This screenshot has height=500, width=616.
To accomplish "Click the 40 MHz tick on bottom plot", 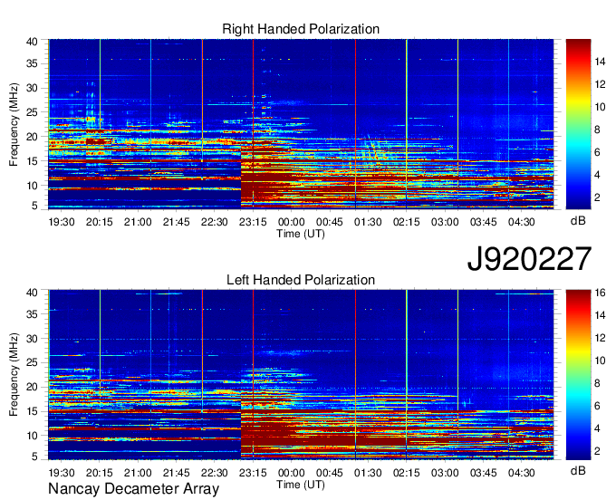I will tap(32, 293).
